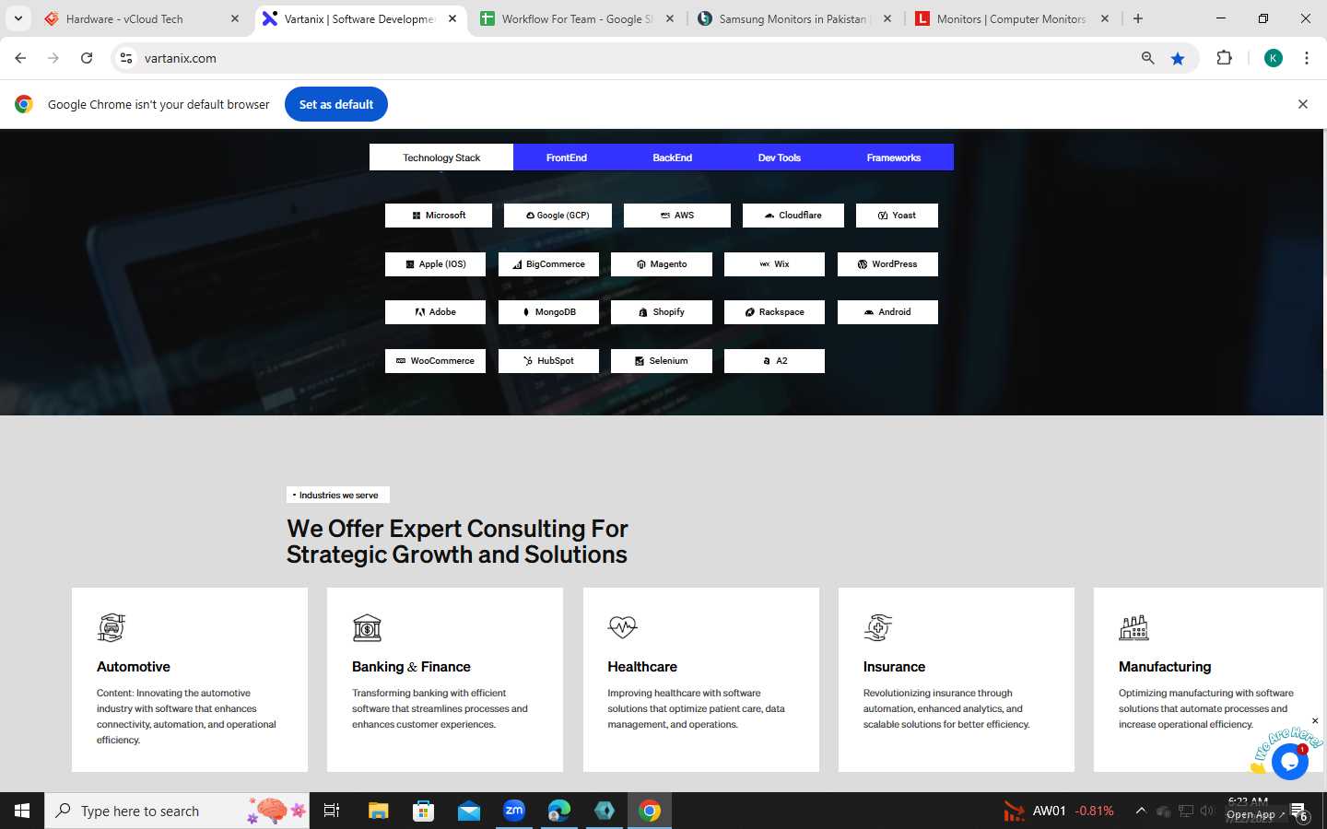Open the Healthcare industry heading

point(642,667)
